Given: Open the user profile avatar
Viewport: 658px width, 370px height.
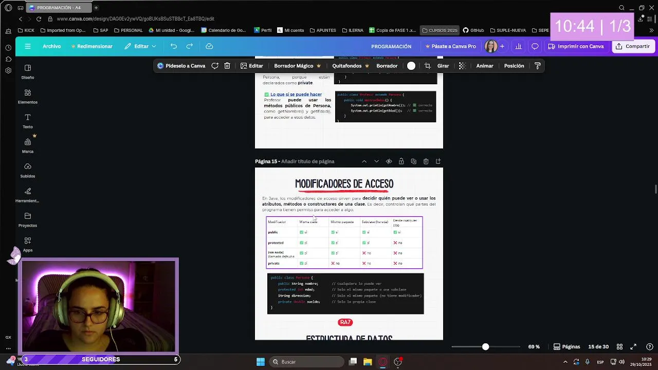Looking at the screenshot, I should click(491, 46).
